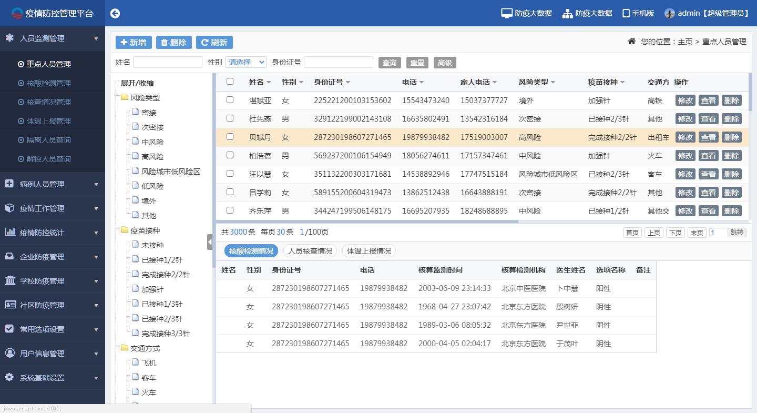757x413 pixels.
Task: Check the row for 贝斌月
Action: point(230,136)
